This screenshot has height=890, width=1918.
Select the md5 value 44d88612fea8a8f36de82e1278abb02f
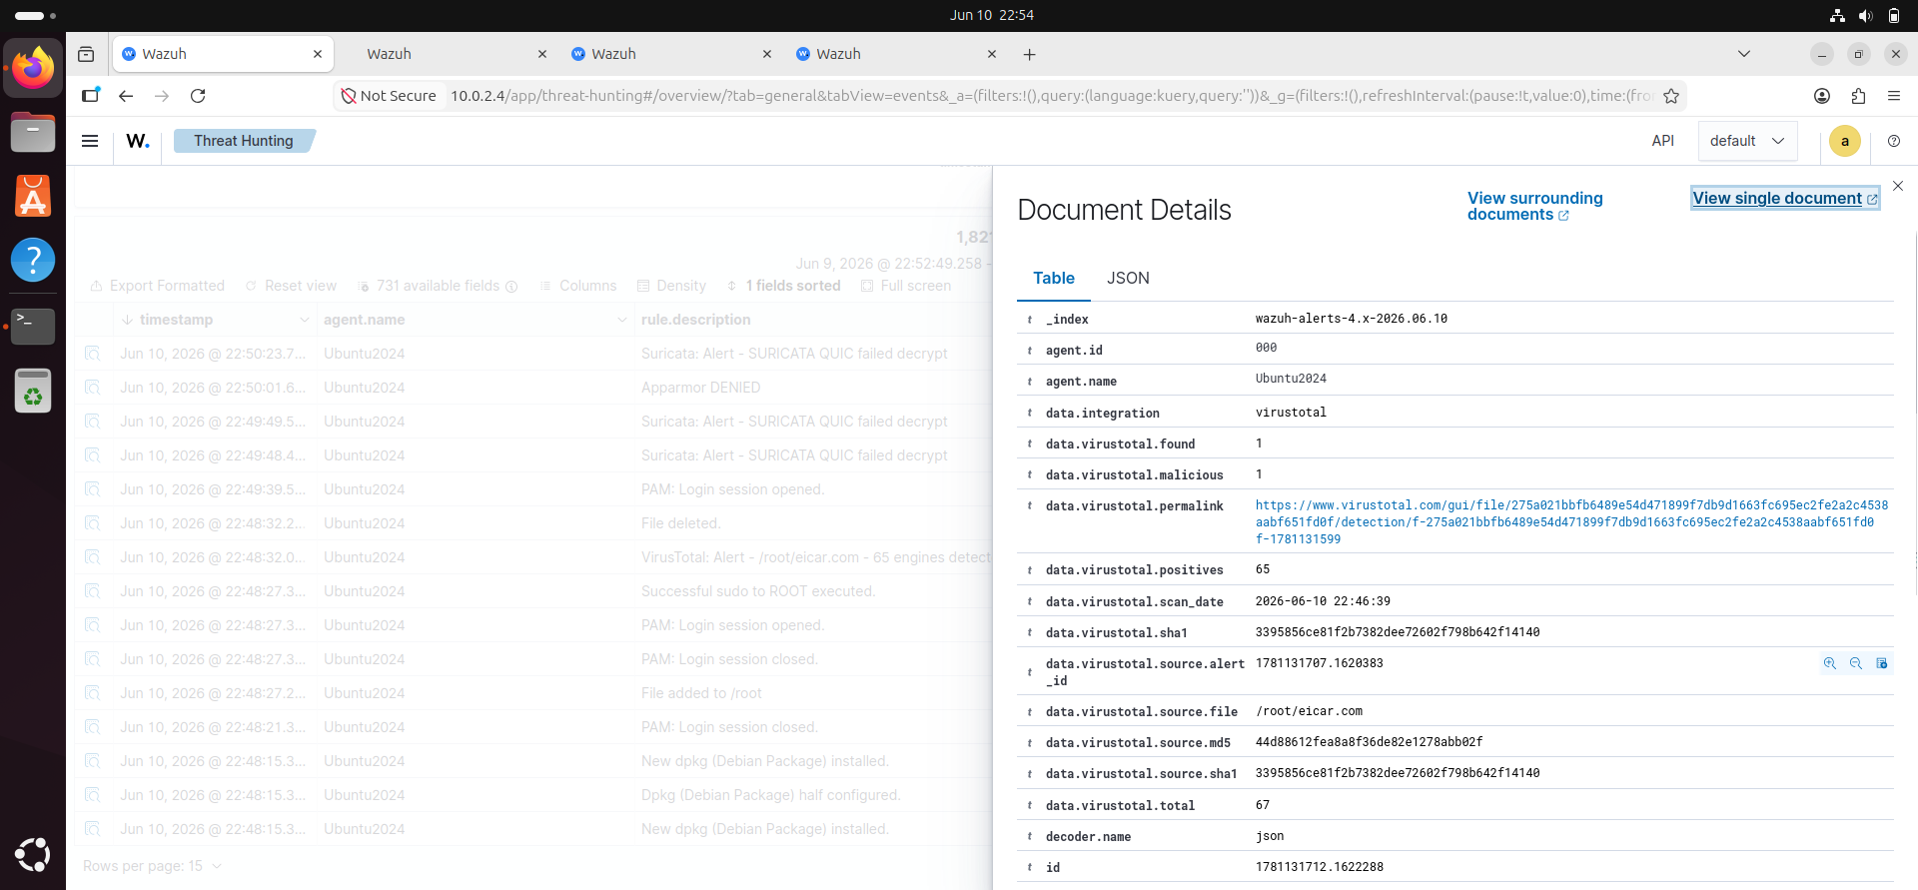[x=1370, y=742]
